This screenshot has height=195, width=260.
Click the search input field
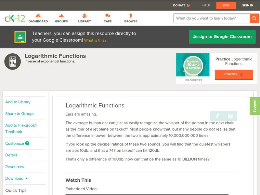(212, 18)
